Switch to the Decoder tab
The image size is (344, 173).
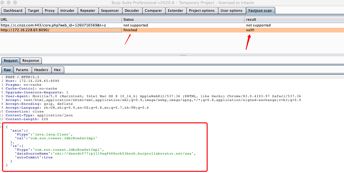(132, 11)
